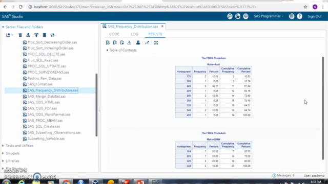Select SAS_ODS_PDF.sas file
Viewport: 328px width, 184px height.
[x=42, y=108]
